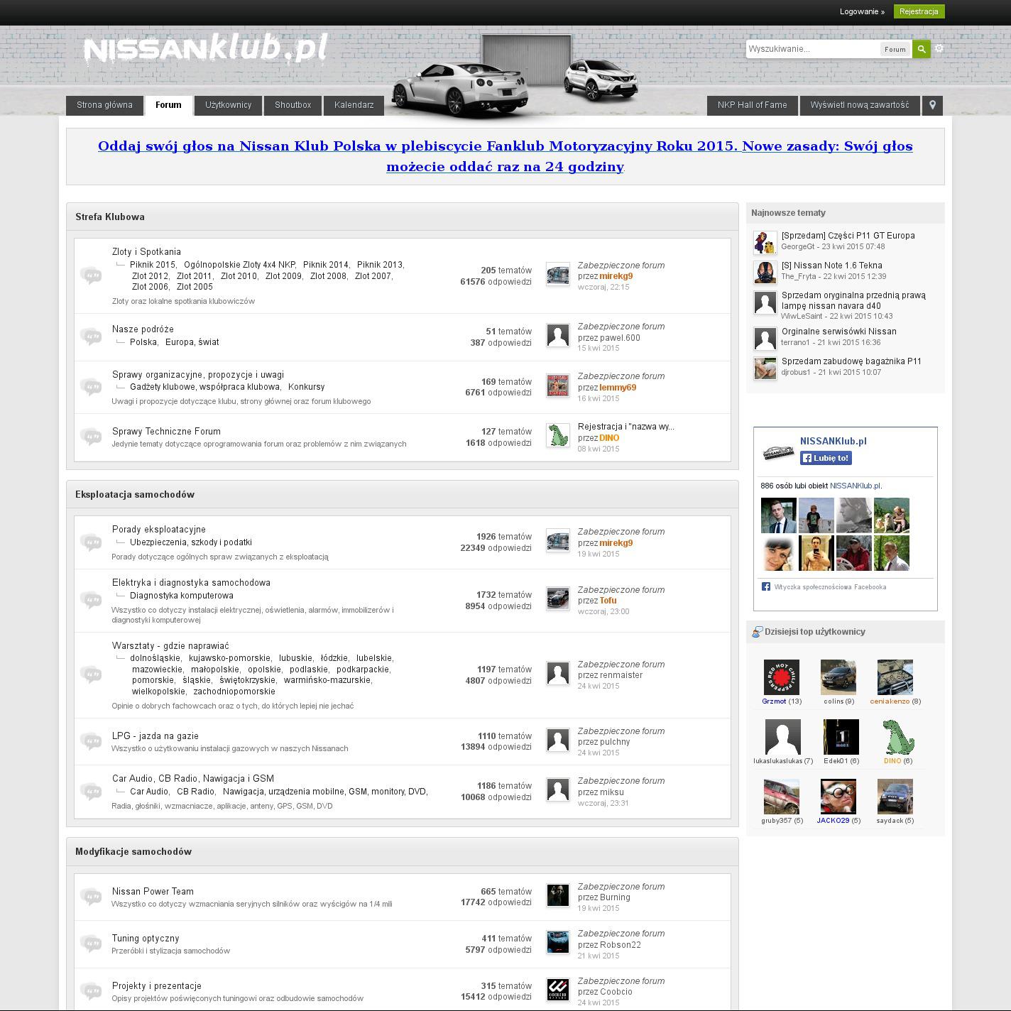
Task: Collapse the Strefa Klubowa category header
Action: click(402, 217)
